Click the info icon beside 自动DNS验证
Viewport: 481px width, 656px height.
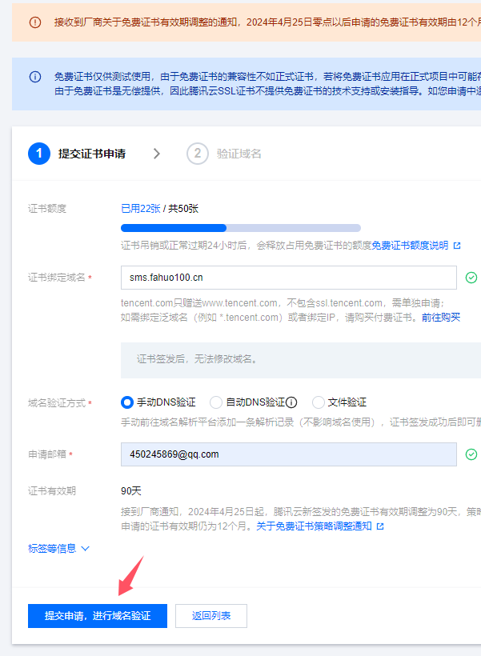click(291, 402)
